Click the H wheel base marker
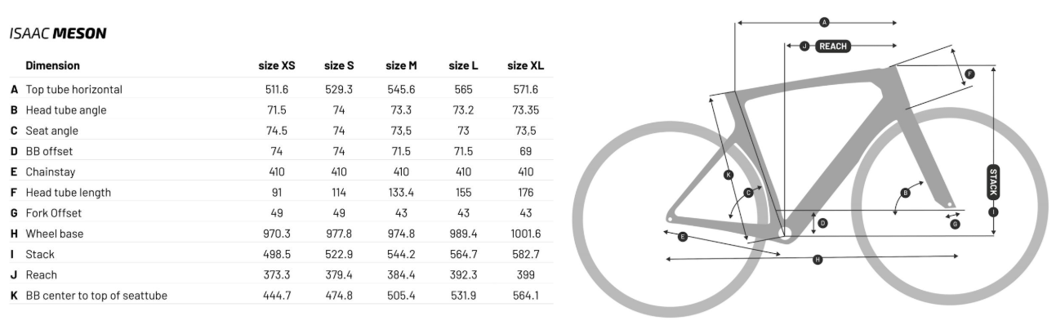 click(818, 260)
